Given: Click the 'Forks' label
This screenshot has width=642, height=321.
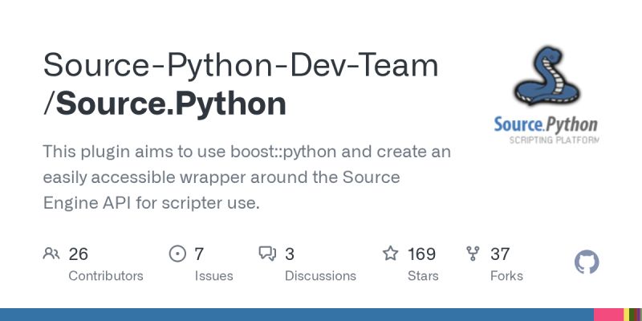Looking at the screenshot, I should pos(506,276).
